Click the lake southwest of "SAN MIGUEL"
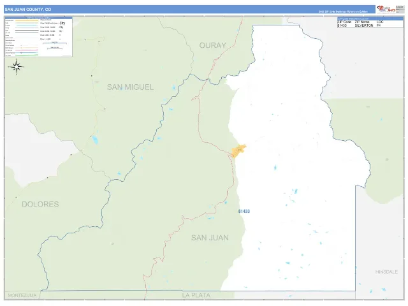408x306 pixels. [x=95, y=140]
